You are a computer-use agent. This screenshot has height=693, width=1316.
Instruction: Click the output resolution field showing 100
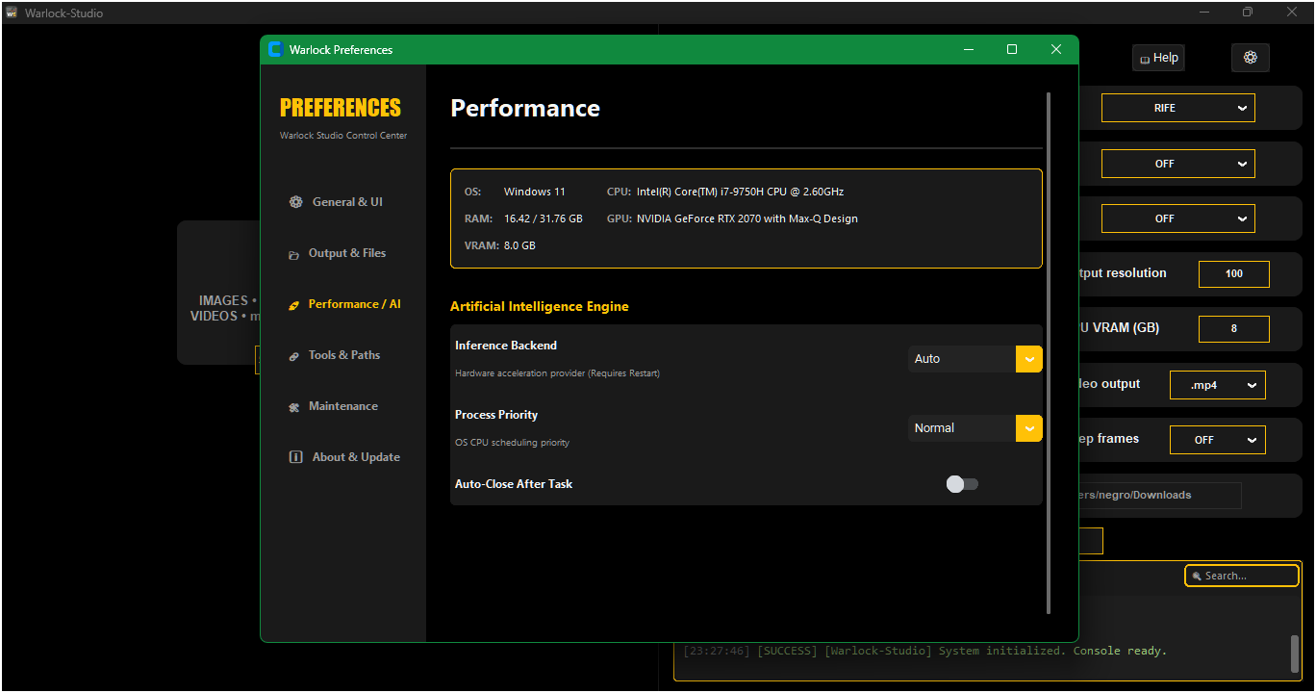(x=1234, y=273)
